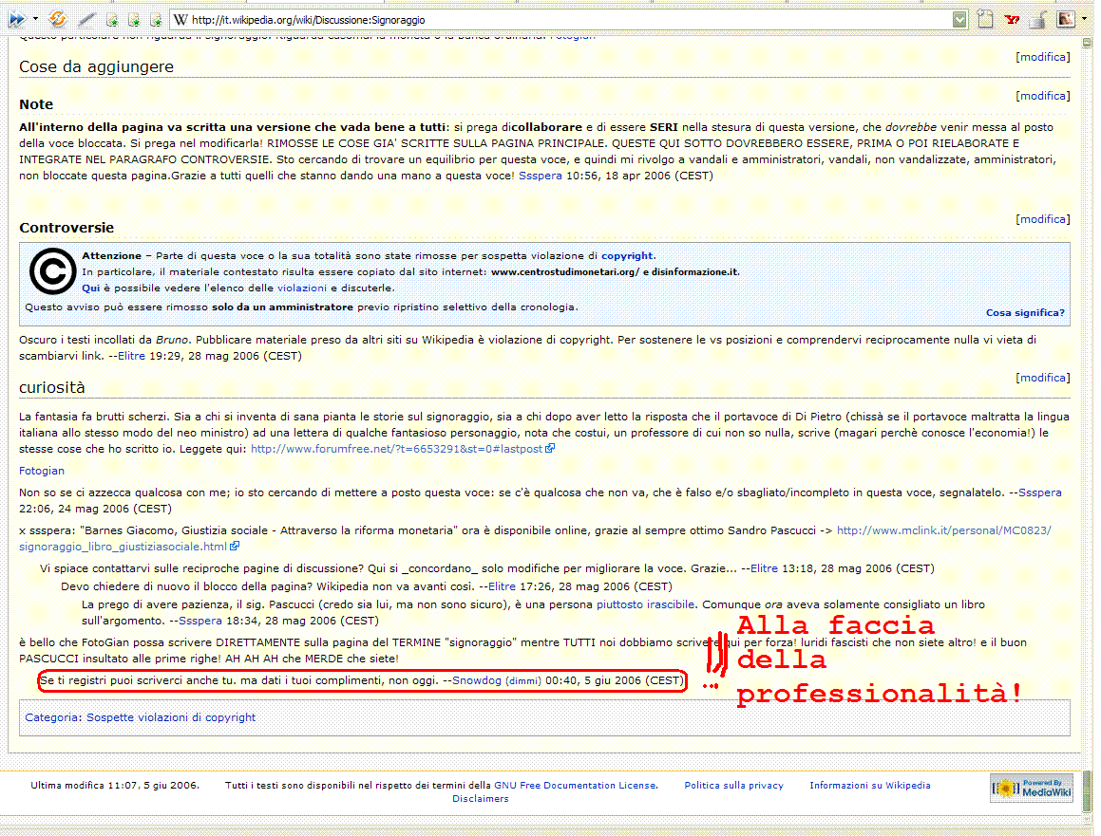Screen dimensions: 1101x836
Task: Open the forumfree.net external link
Action: [x=397, y=449]
